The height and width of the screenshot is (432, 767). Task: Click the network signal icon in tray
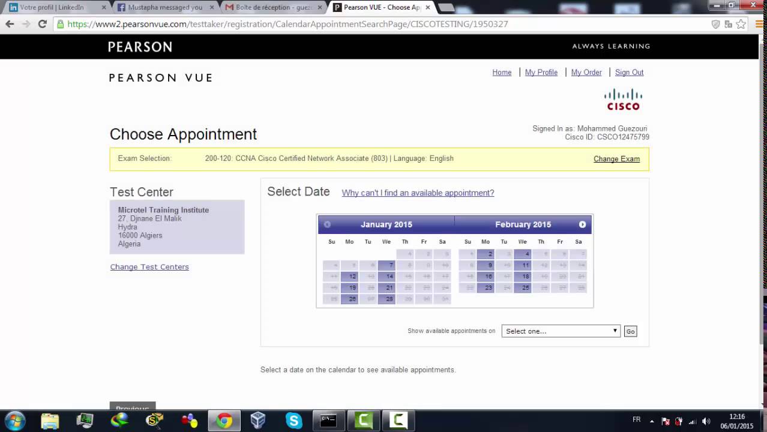[693, 421]
